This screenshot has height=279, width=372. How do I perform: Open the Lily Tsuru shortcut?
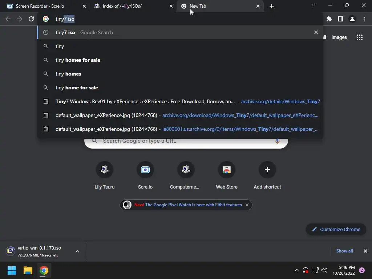pyautogui.click(x=105, y=175)
